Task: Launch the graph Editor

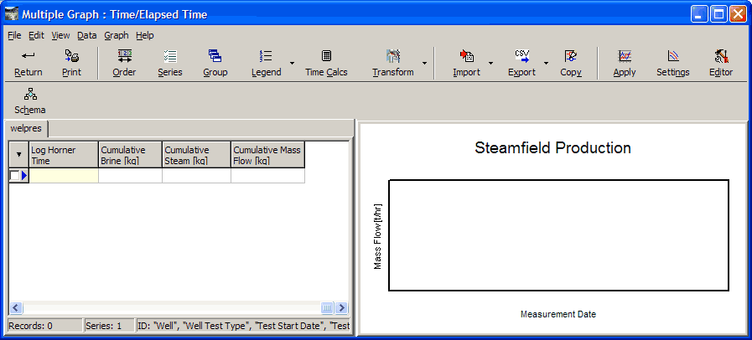Action: [721, 56]
